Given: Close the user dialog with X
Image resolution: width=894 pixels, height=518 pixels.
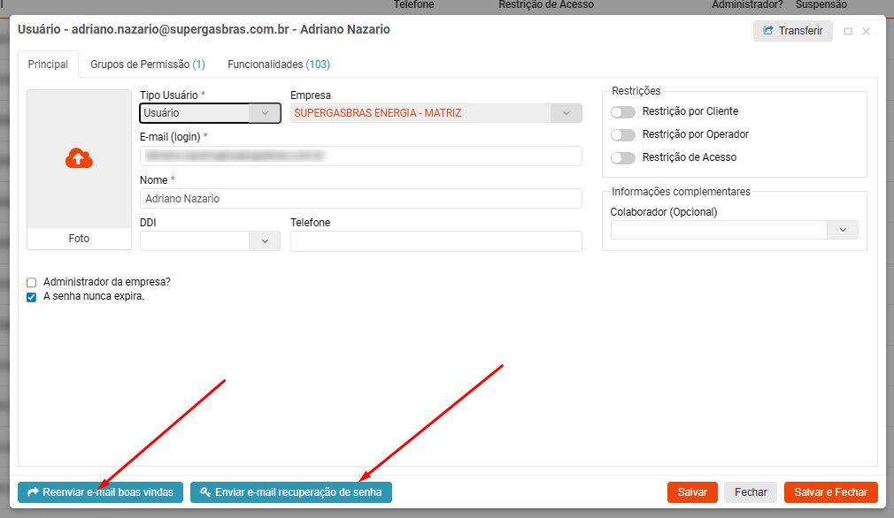Looking at the screenshot, I should tap(866, 31).
